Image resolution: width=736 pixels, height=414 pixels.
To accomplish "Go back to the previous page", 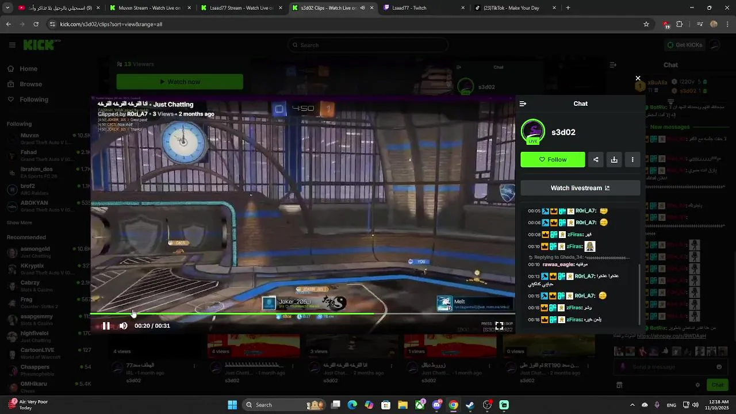I will pyautogui.click(x=8, y=24).
